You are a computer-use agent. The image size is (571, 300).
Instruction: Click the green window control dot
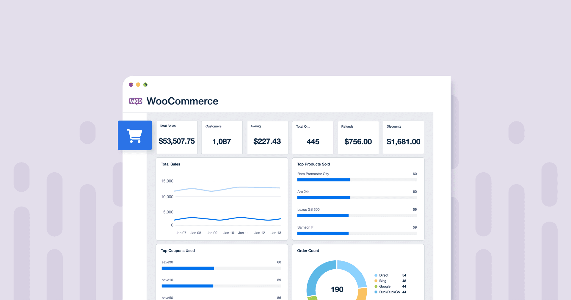click(145, 85)
